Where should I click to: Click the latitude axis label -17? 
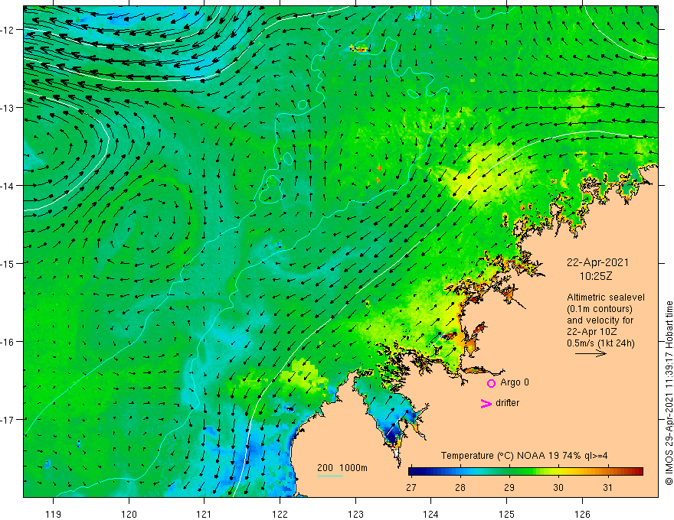(x=7, y=420)
